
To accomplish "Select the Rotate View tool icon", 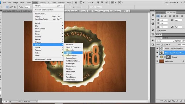I will (x=106, y=2).
